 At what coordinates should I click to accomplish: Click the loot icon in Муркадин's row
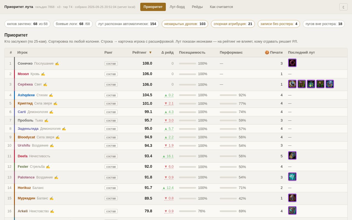pos(292,198)
